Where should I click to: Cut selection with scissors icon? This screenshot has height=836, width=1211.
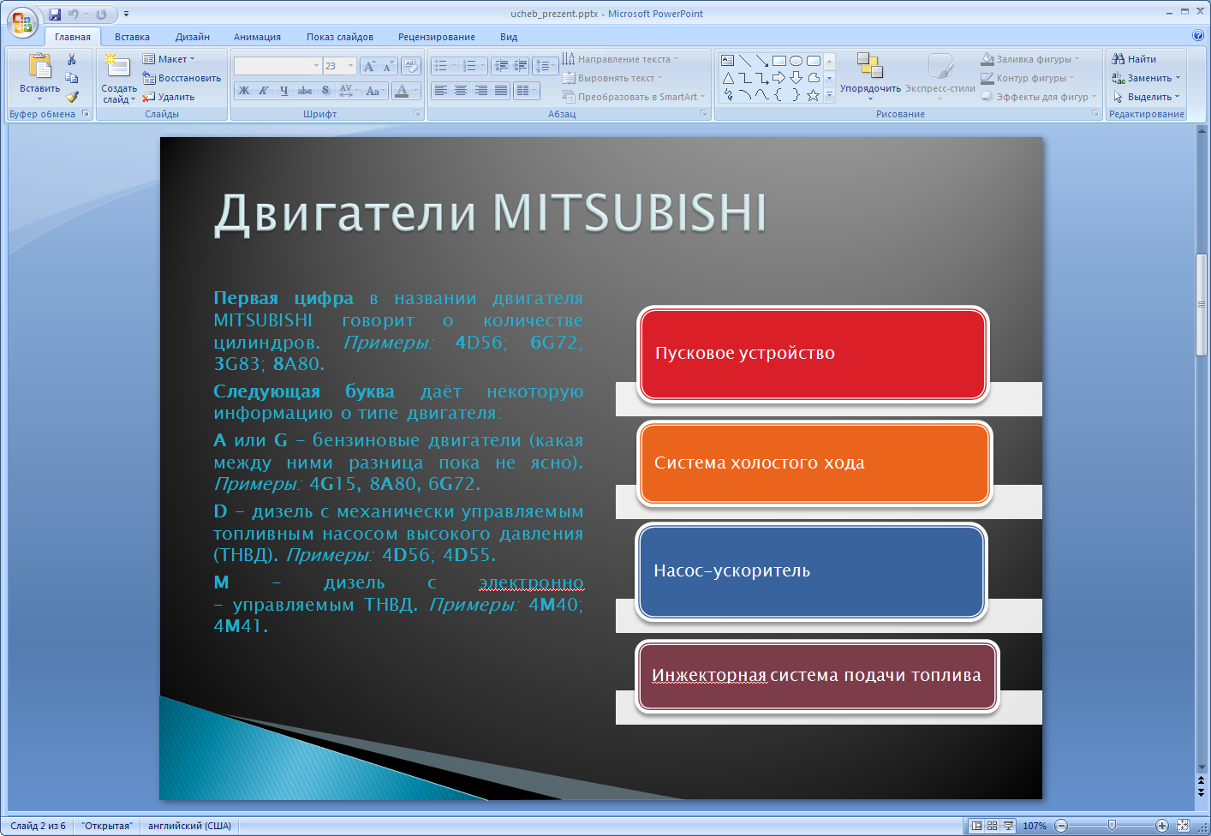pyautogui.click(x=72, y=59)
